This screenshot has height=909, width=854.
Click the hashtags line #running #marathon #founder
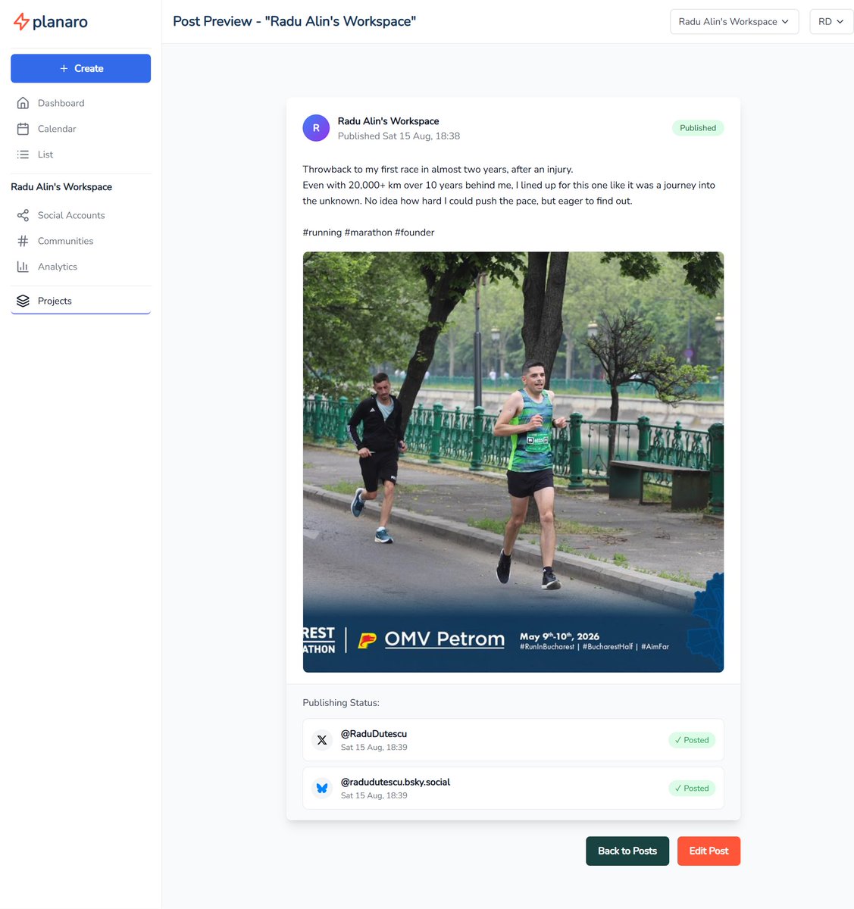pos(368,233)
